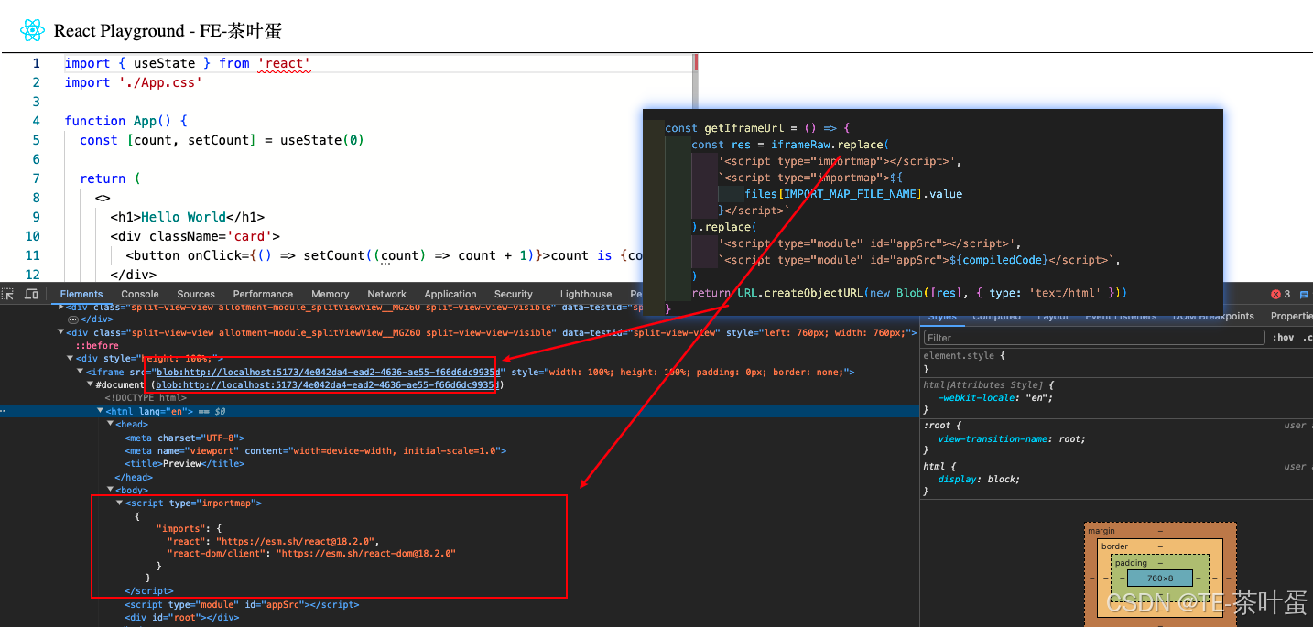1313x627 pixels.
Task: Open the #document blob URL link
Action: 328,385
